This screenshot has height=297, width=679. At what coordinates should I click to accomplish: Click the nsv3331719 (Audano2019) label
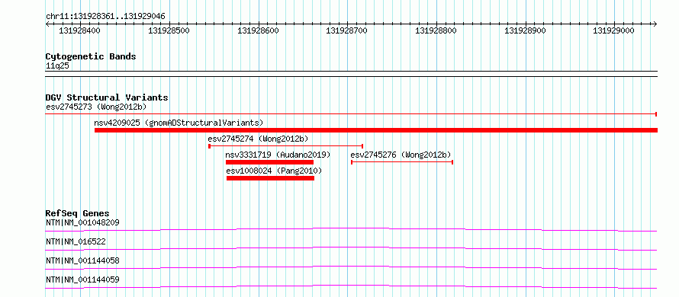click(278, 155)
